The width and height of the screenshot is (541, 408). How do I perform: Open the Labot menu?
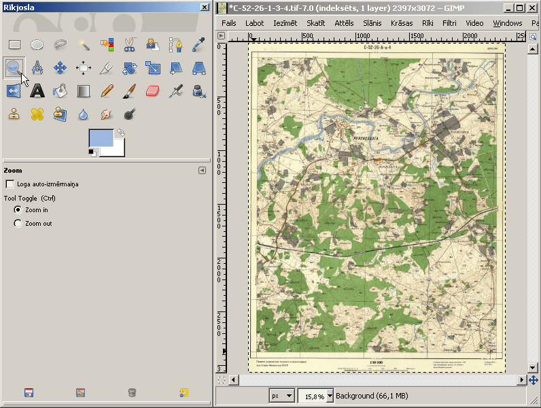[255, 23]
